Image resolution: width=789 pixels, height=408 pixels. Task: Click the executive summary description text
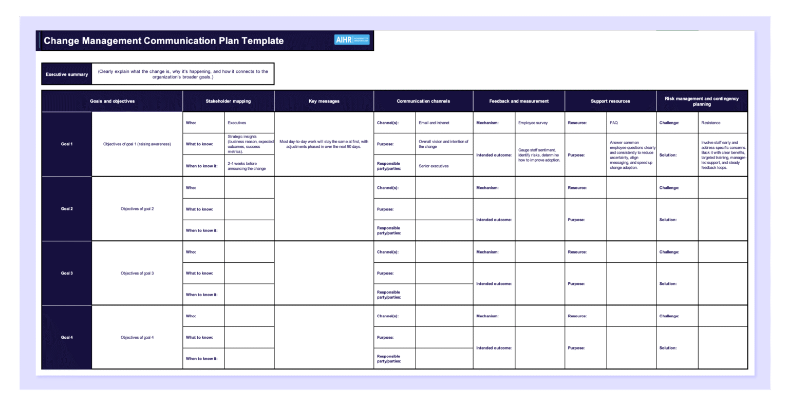[183, 73]
